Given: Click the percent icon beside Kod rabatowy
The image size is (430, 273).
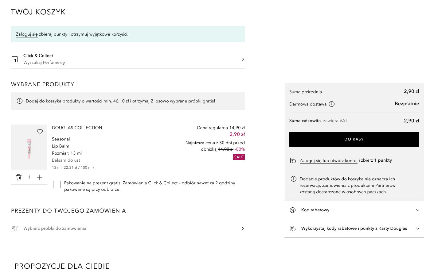Looking at the screenshot, I should [293, 210].
